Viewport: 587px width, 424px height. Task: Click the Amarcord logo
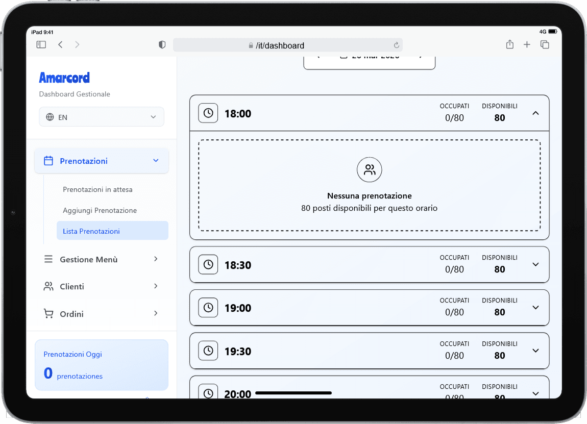coord(64,77)
